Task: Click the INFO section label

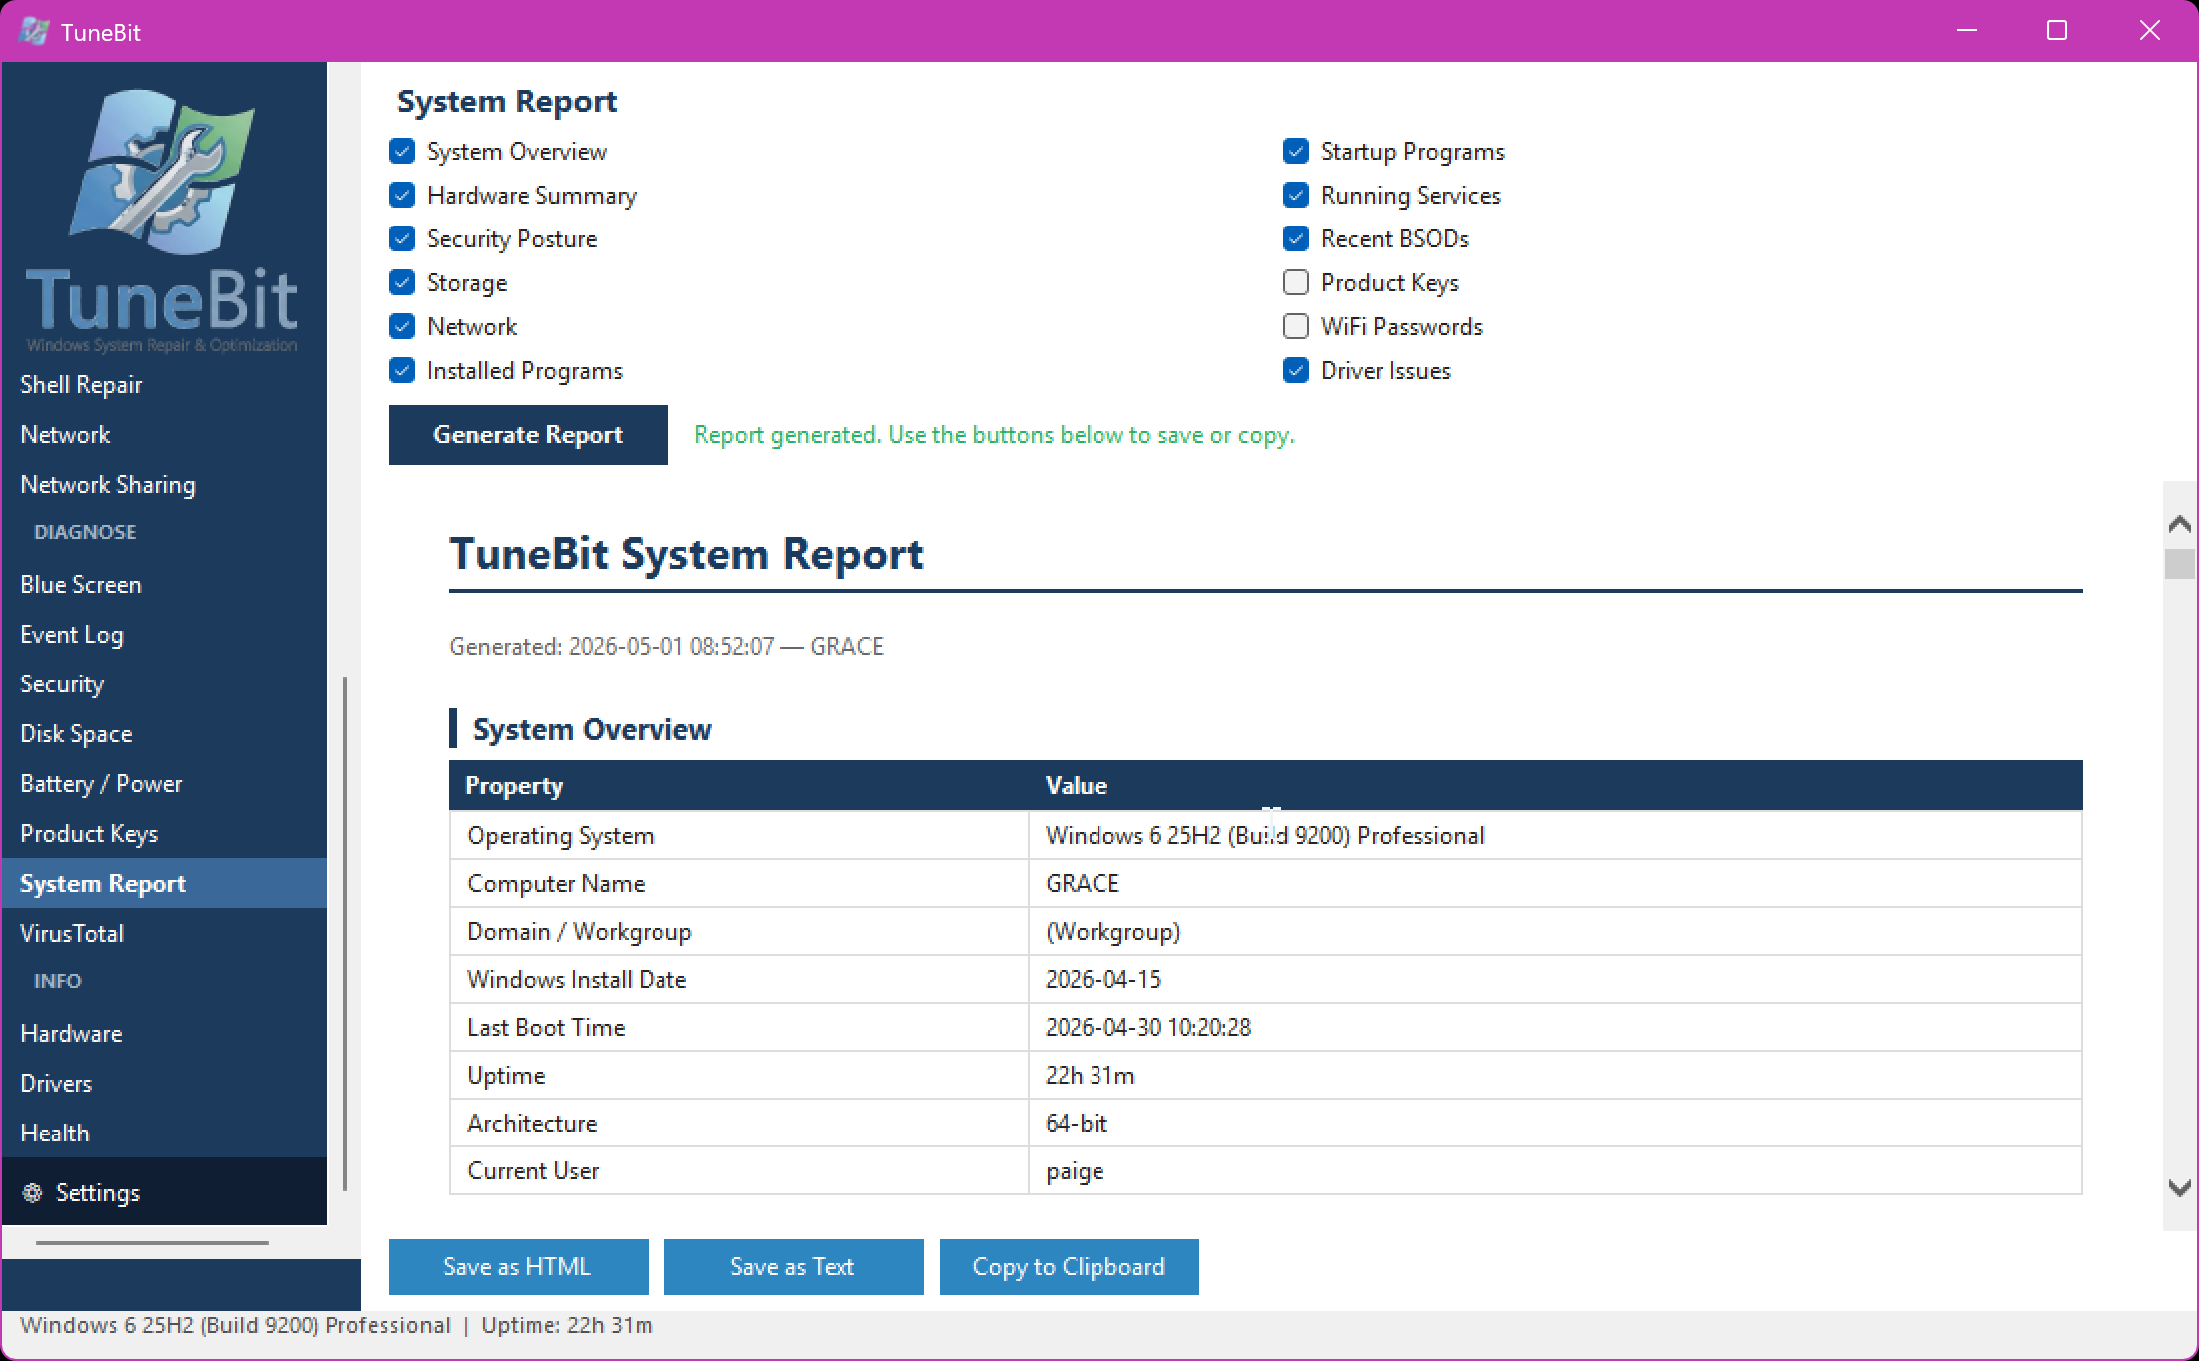Action: (58, 981)
